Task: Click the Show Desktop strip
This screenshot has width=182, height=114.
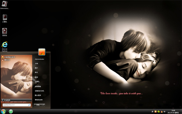Action: click(181, 112)
